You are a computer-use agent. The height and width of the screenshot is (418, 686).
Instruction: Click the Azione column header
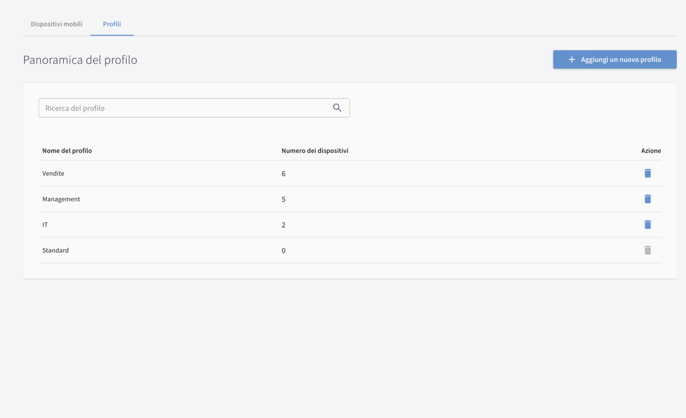(651, 151)
